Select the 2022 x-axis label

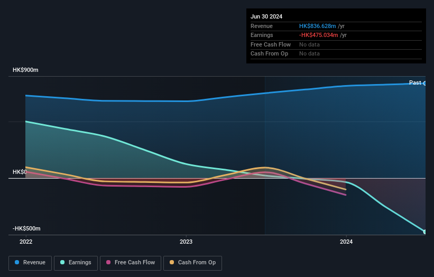point(26,242)
